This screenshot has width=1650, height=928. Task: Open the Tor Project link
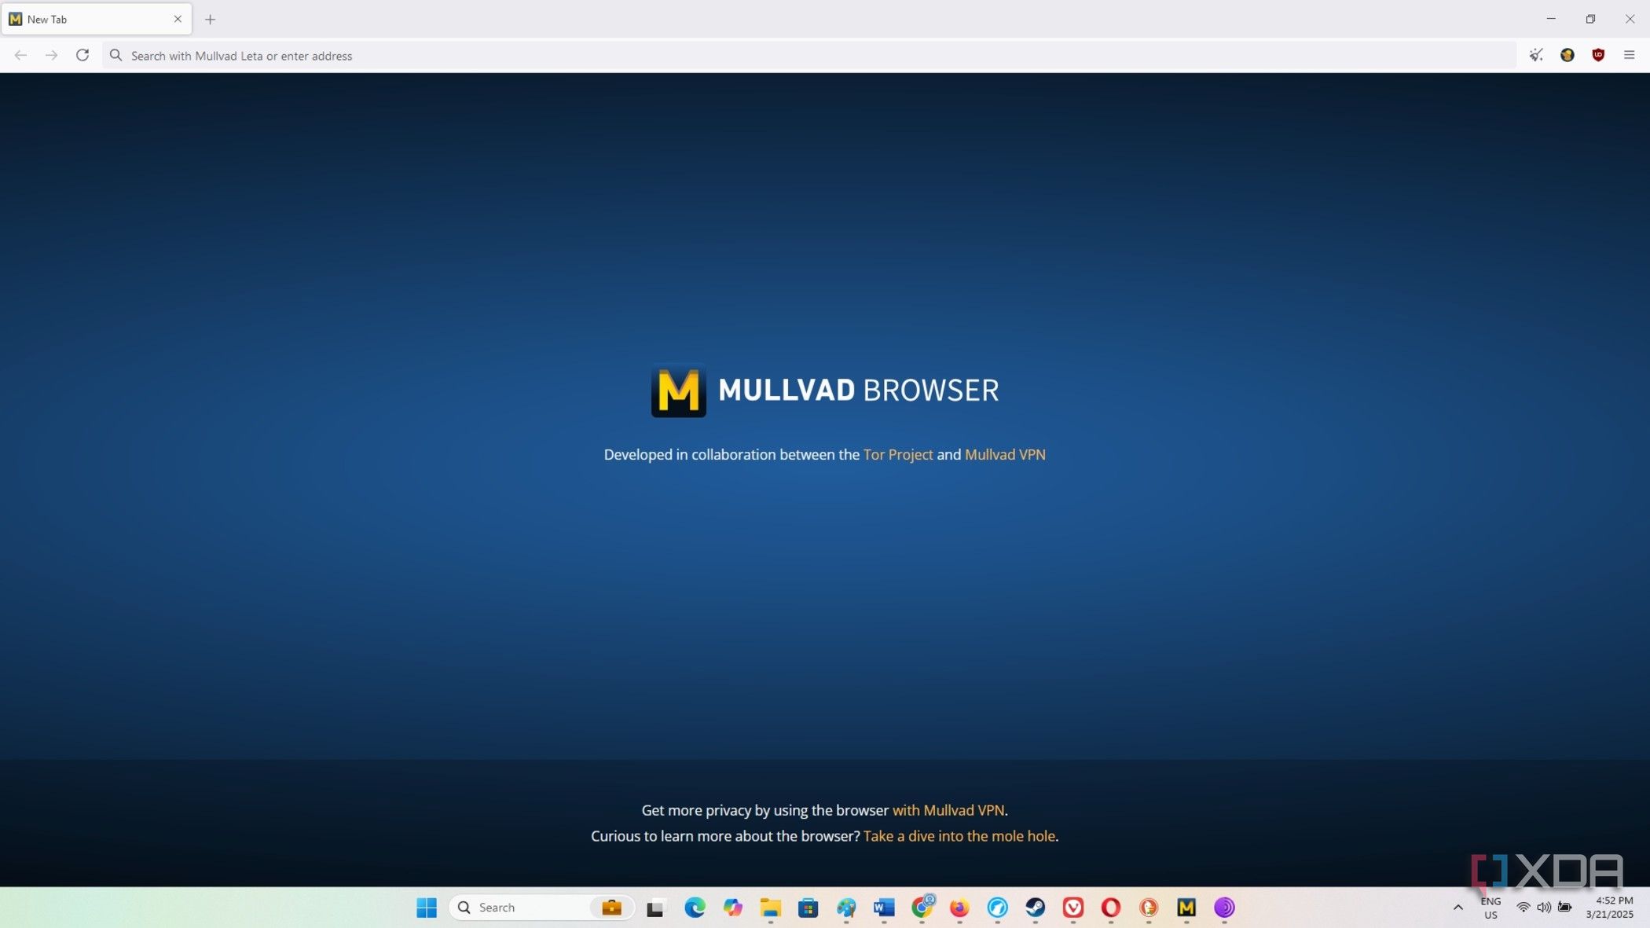point(898,454)
